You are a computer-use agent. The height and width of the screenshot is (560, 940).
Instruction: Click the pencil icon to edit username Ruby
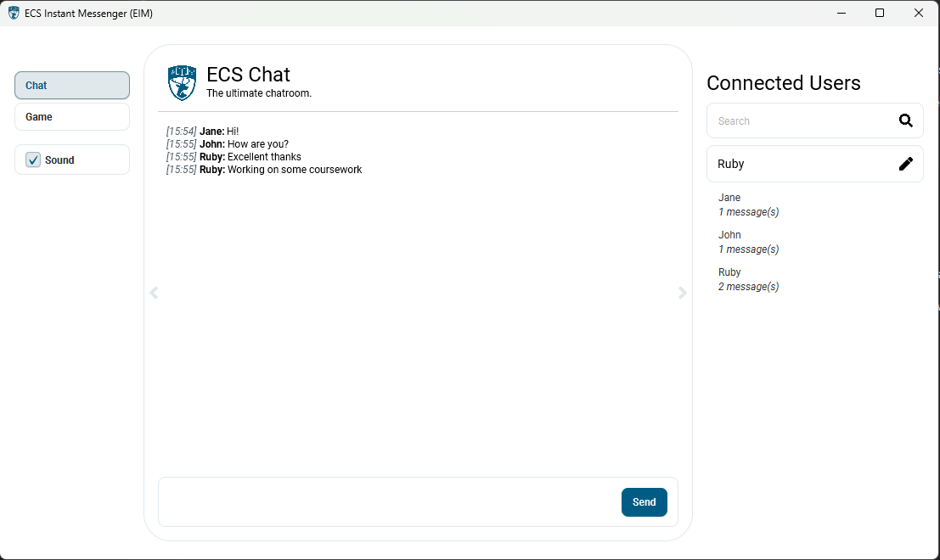click(906, 163)
